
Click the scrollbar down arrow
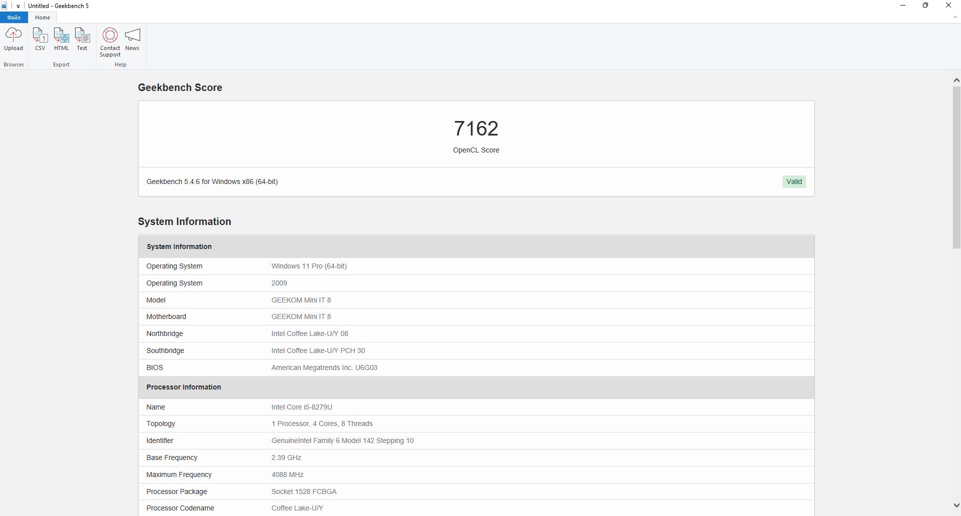(x=956, y=505)
